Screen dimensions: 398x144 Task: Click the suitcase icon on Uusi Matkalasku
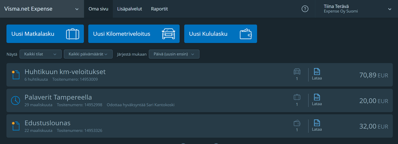click(x=73, y=34)
